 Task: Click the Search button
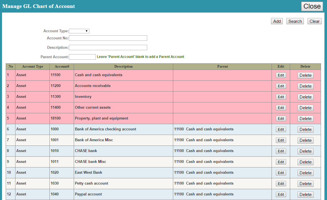(295, 21)
